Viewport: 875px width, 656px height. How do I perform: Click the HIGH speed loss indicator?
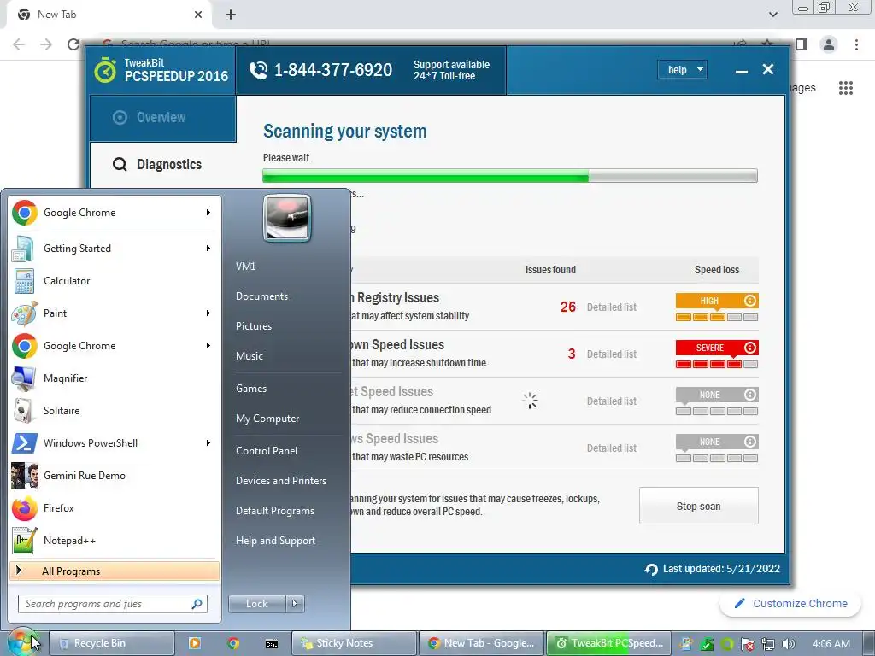(717, 307)
